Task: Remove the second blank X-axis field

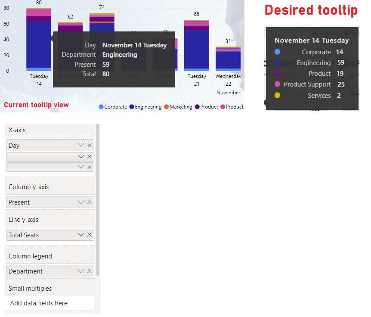Action: [x=90, y=156]
